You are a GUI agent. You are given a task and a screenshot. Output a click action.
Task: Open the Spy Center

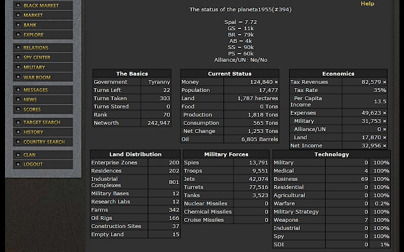(43, 57)
